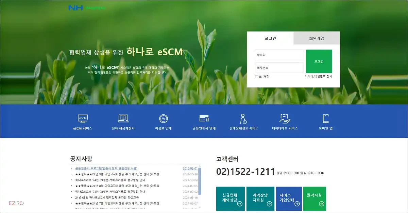The width and height of the screenshot is (408, 213).
Task: Open the 24년 9월 미입고지체상금 notice
Action: click(x=117, y=174)
